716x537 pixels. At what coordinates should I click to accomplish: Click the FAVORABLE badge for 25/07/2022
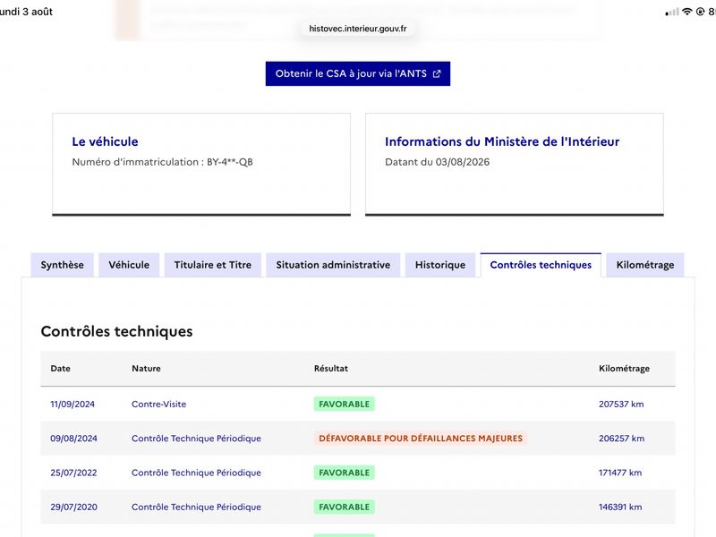(345, 473)
